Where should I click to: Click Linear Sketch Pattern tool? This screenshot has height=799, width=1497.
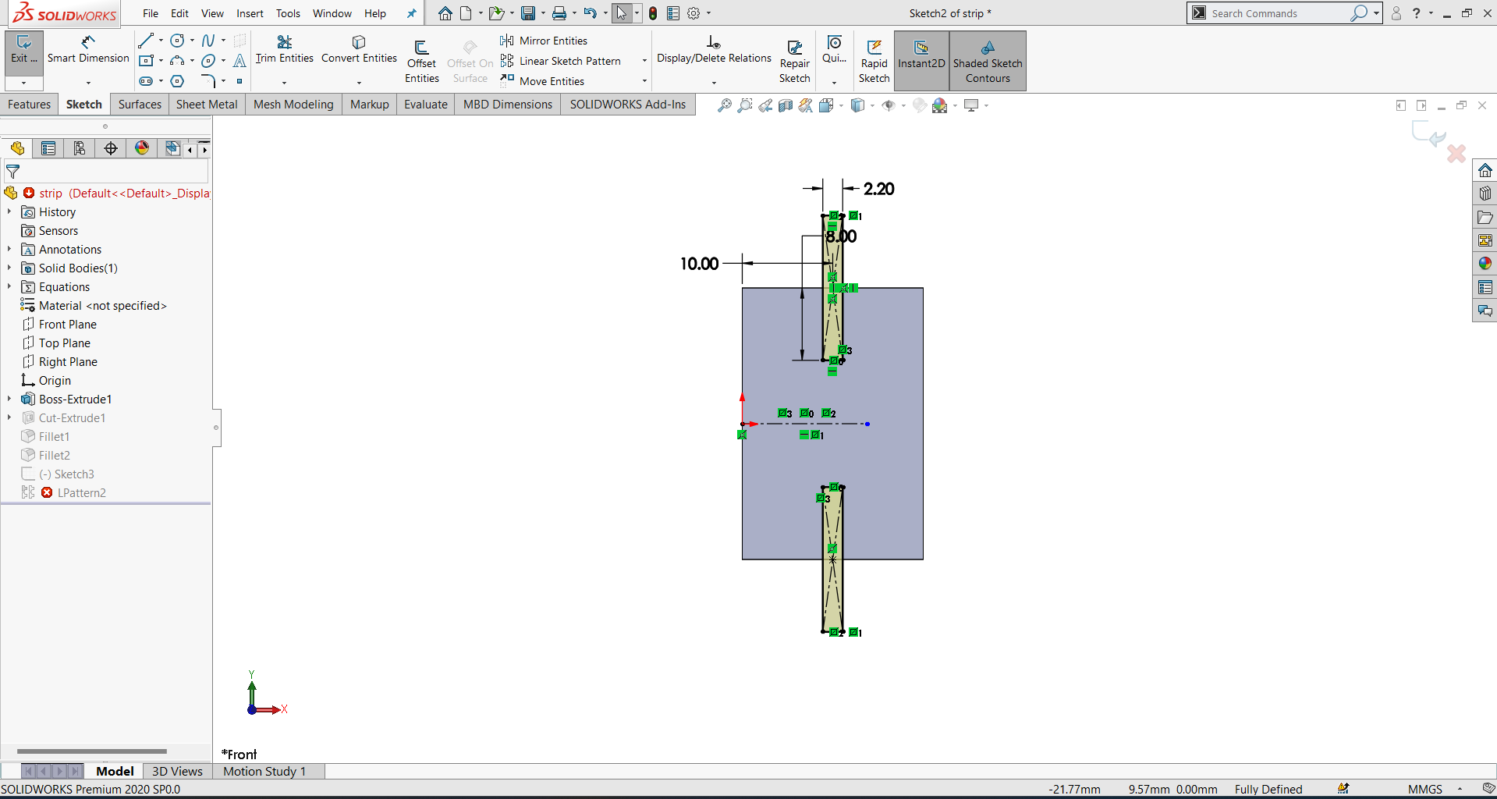[x=562, y=61]
